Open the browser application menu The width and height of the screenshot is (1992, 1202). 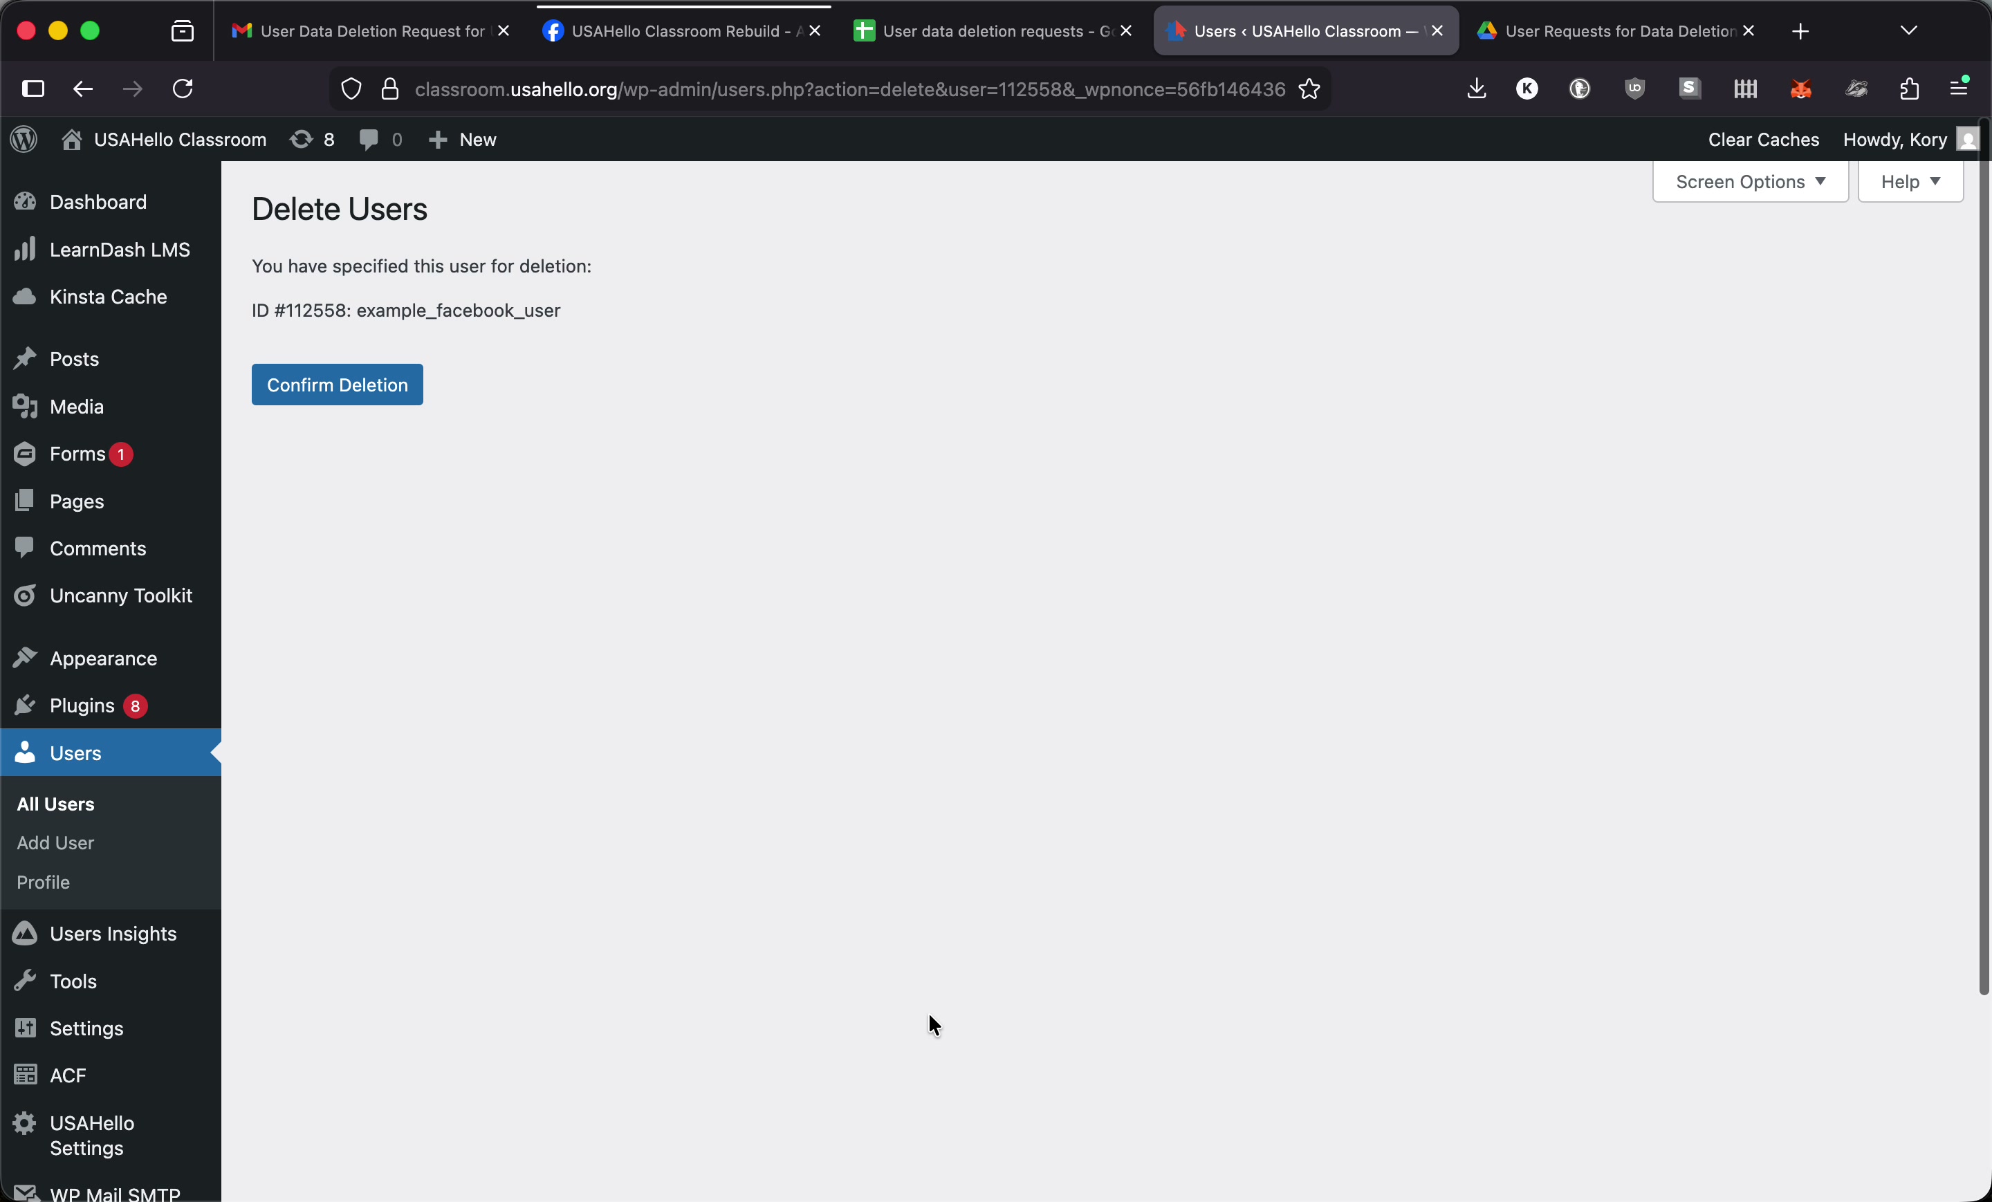point(1959,87)
